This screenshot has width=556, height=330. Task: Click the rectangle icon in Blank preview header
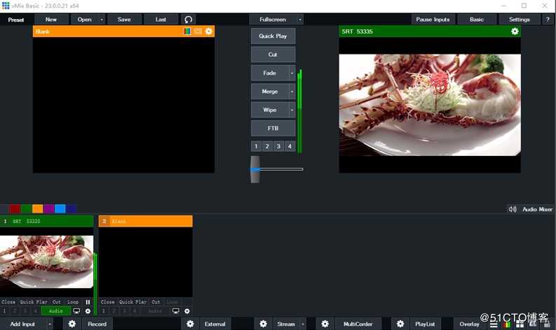(198, 31)
